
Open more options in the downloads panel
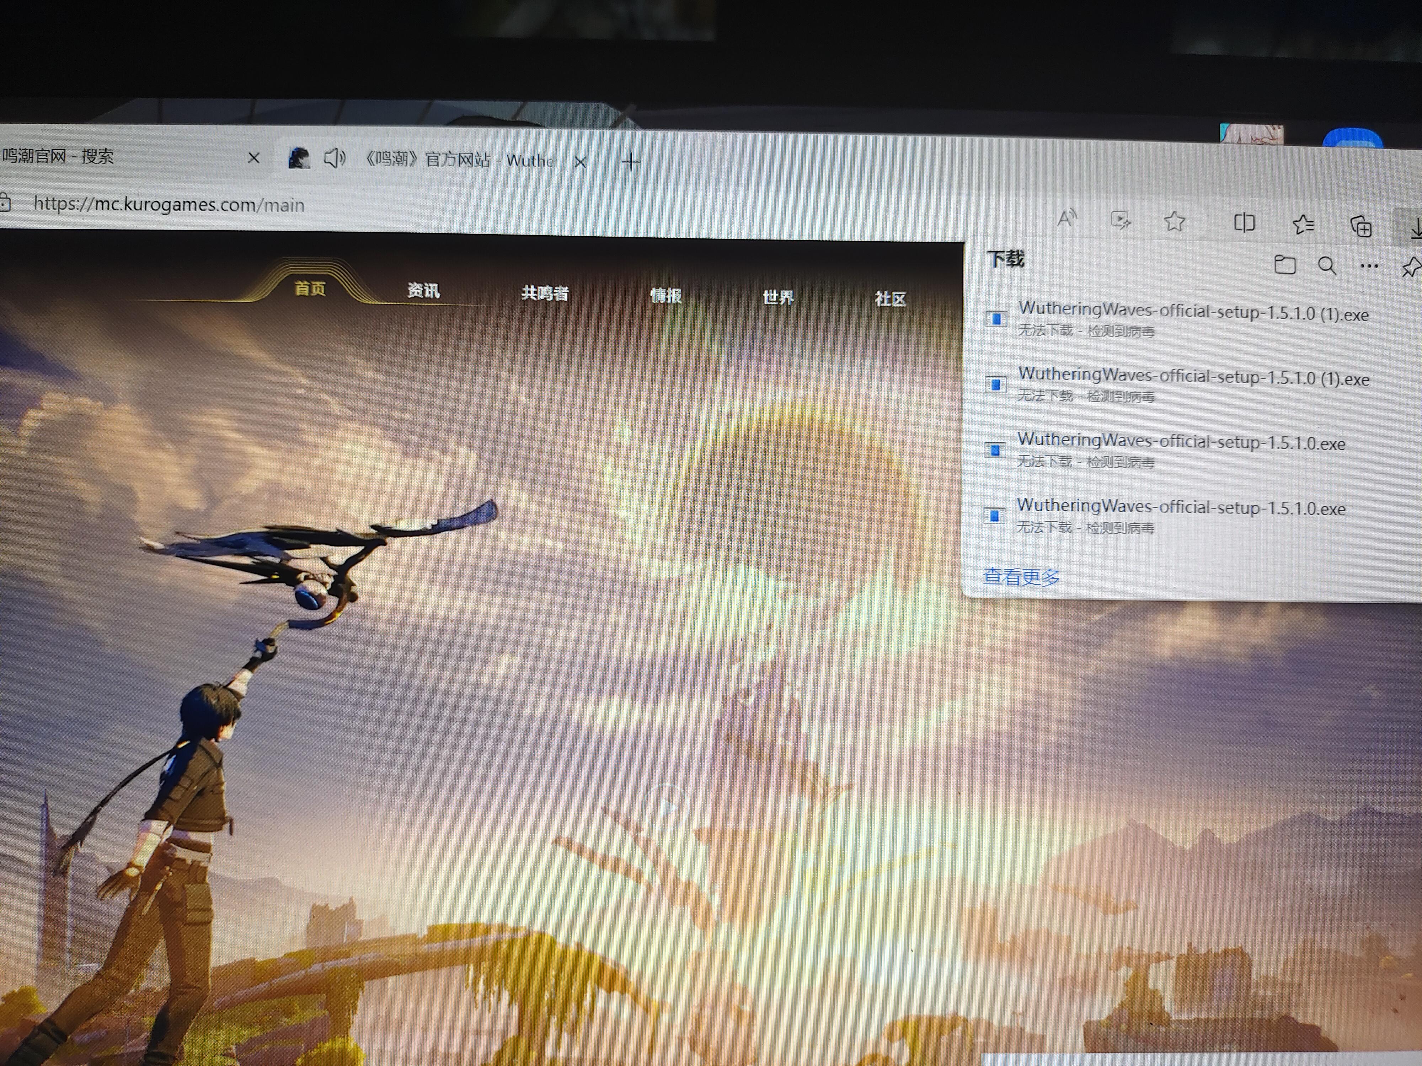(1369, 266)
